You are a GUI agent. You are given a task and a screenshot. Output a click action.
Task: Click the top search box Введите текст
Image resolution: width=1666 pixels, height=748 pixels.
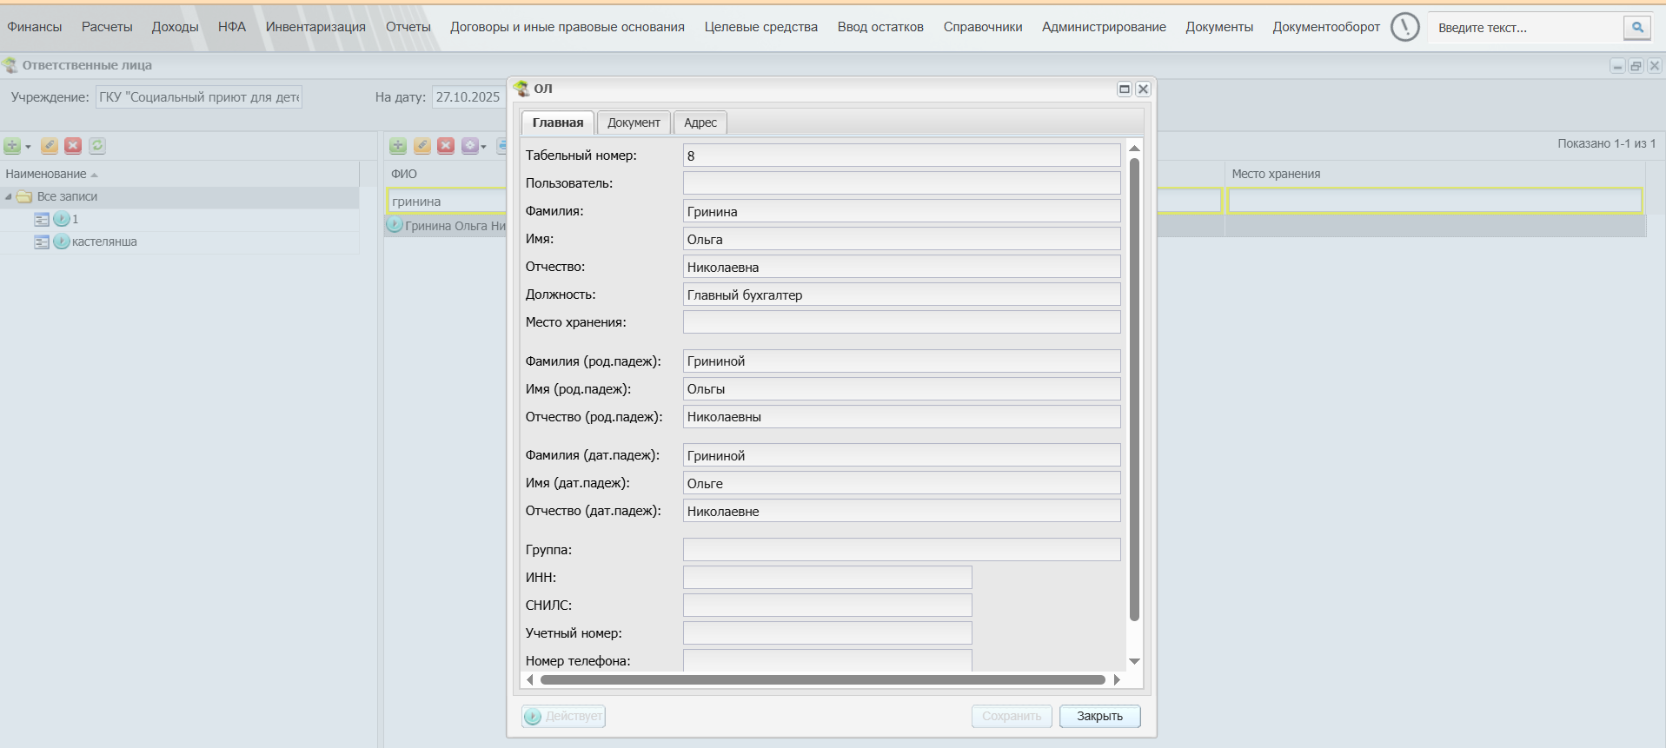pyautogui.click(x=1525, y=28)
